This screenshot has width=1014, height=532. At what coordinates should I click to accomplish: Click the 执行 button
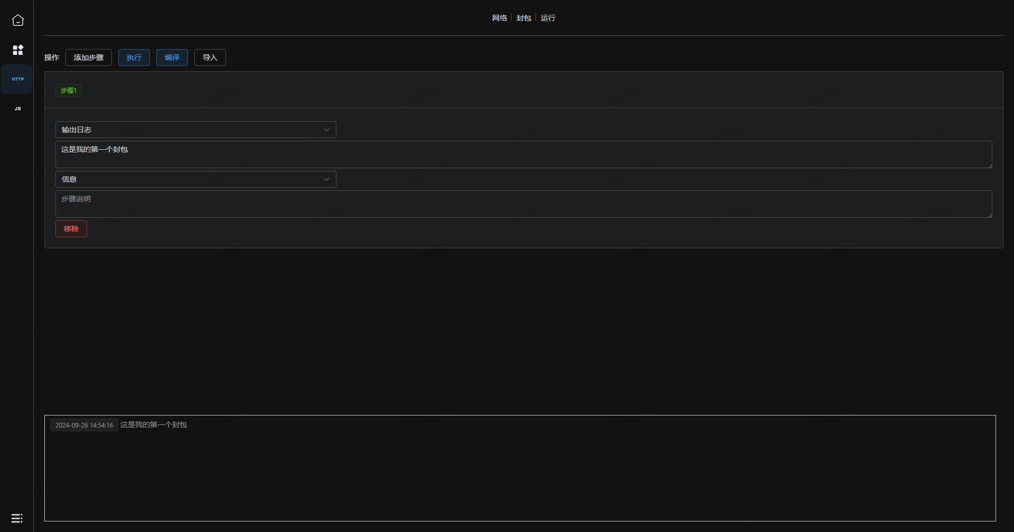pyautogui.click(x=134, y=57)
